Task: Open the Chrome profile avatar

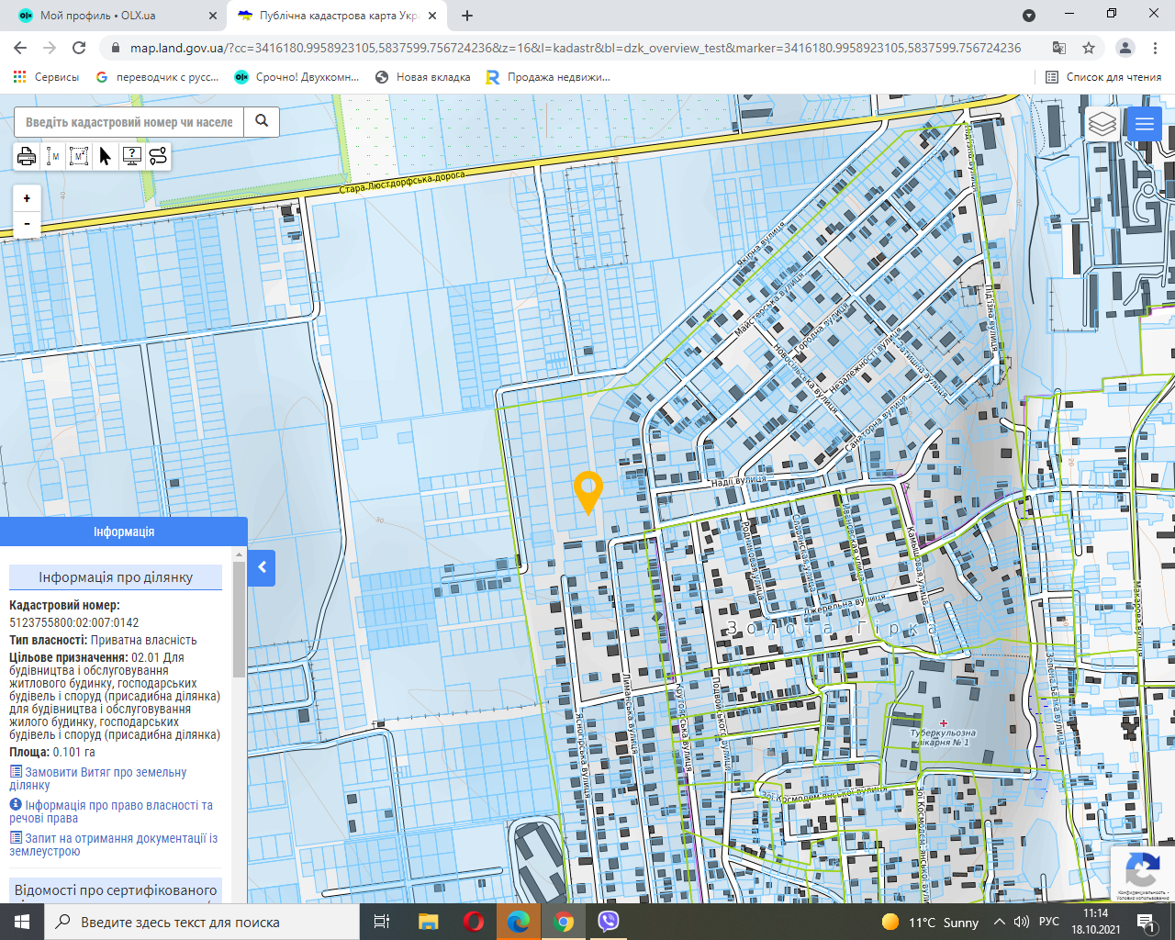Action: click(1125, 48)
